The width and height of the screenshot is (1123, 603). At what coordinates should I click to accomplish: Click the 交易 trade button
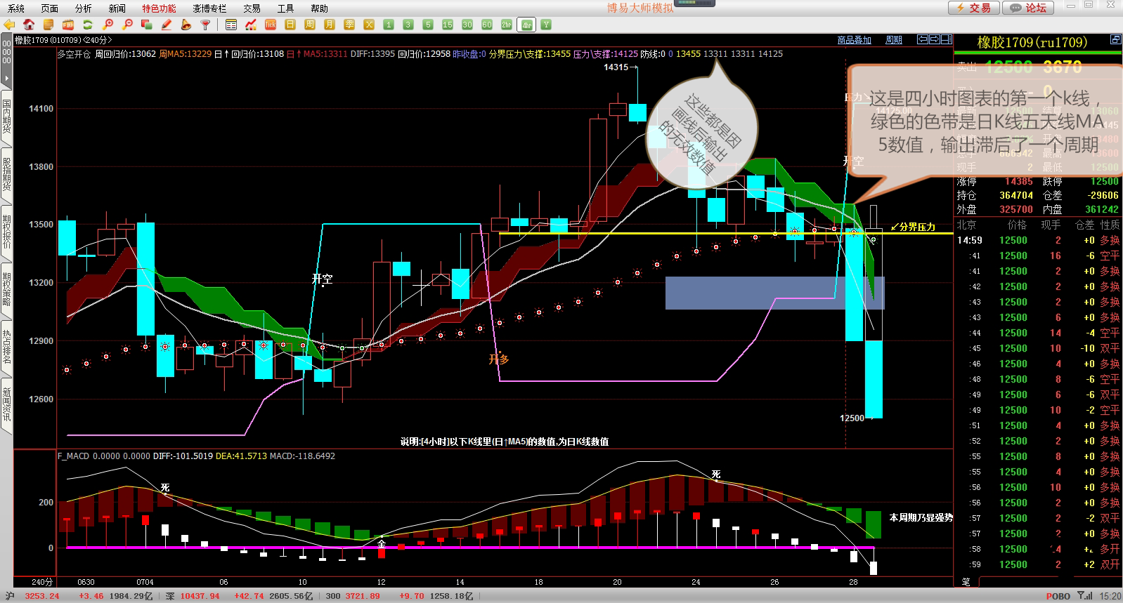(973, 8)
